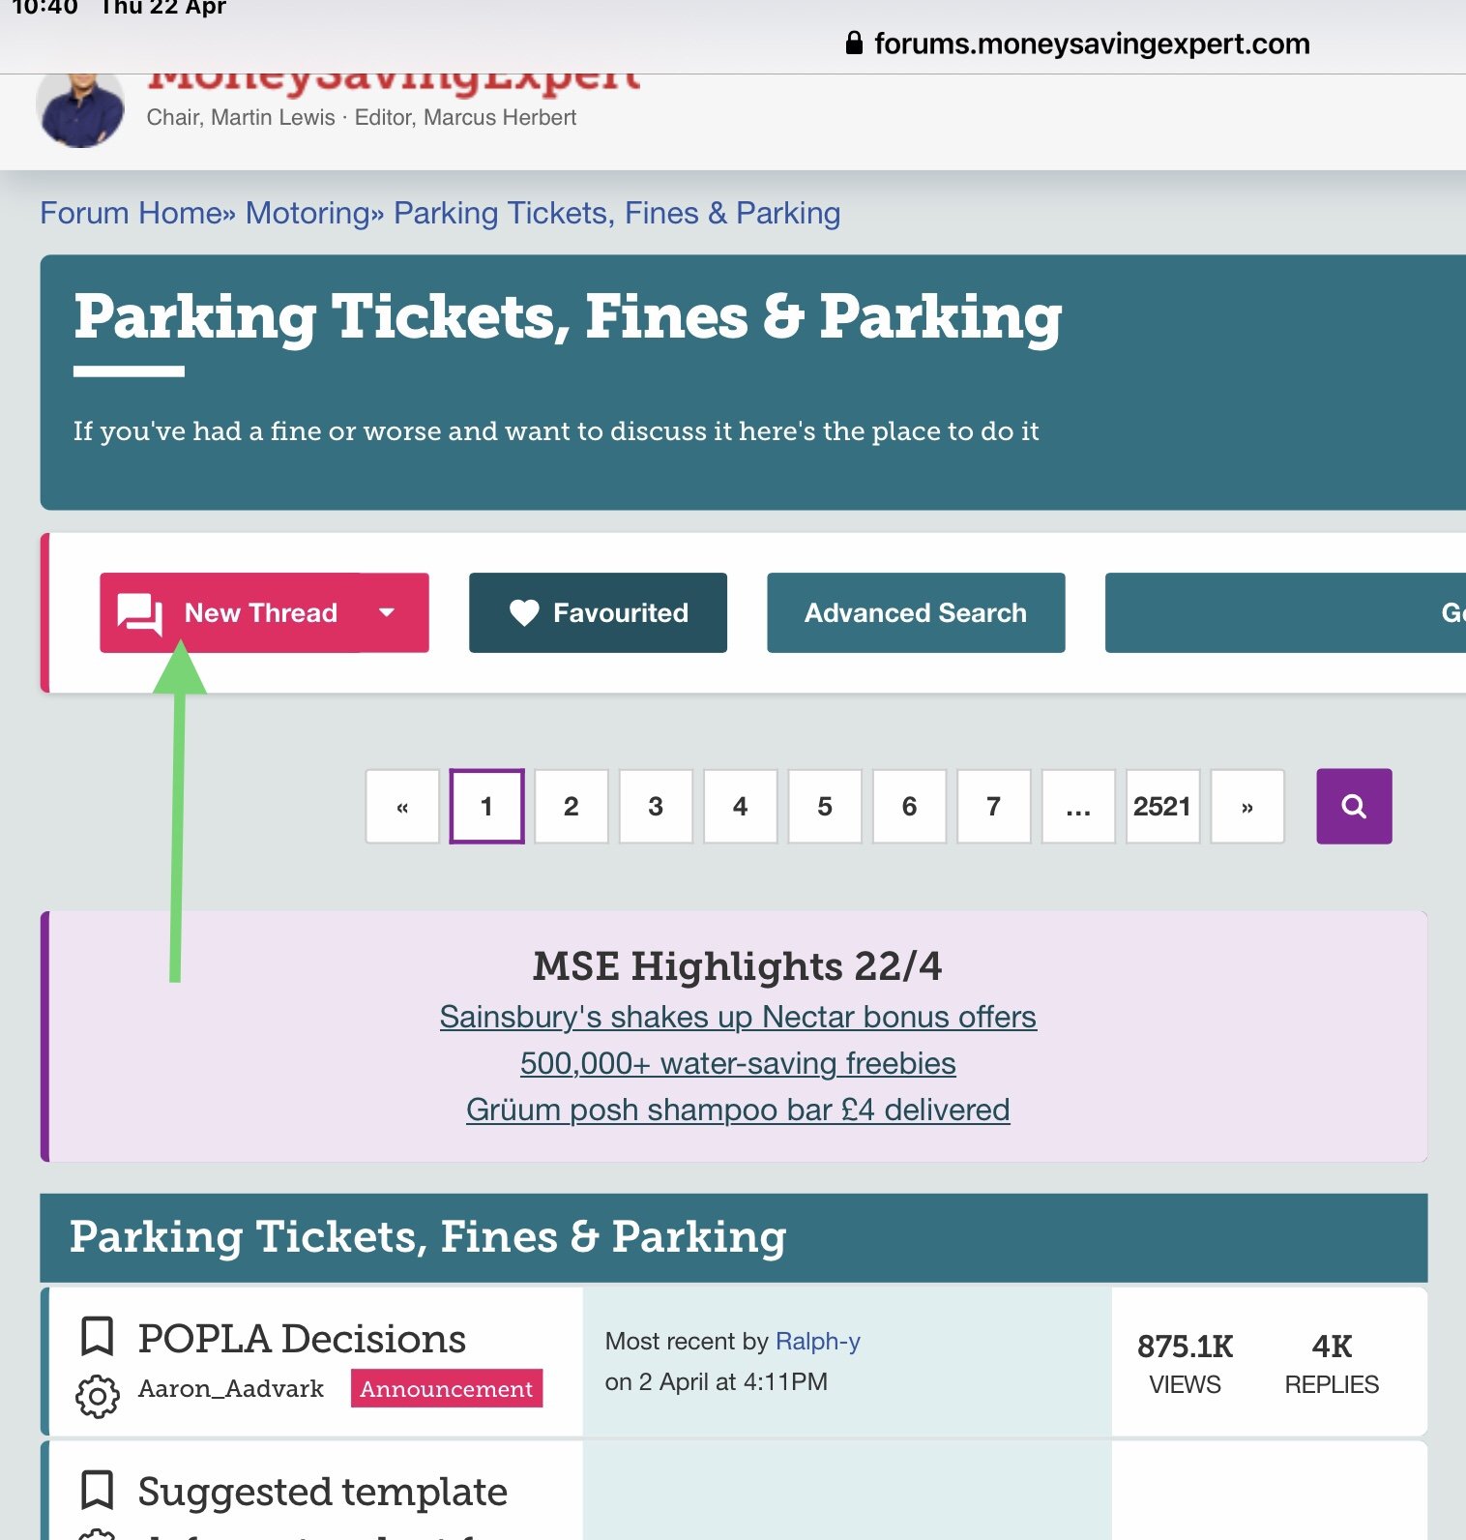
Task: Tap the padlock icon in address bar
Action: coord(854,44)
